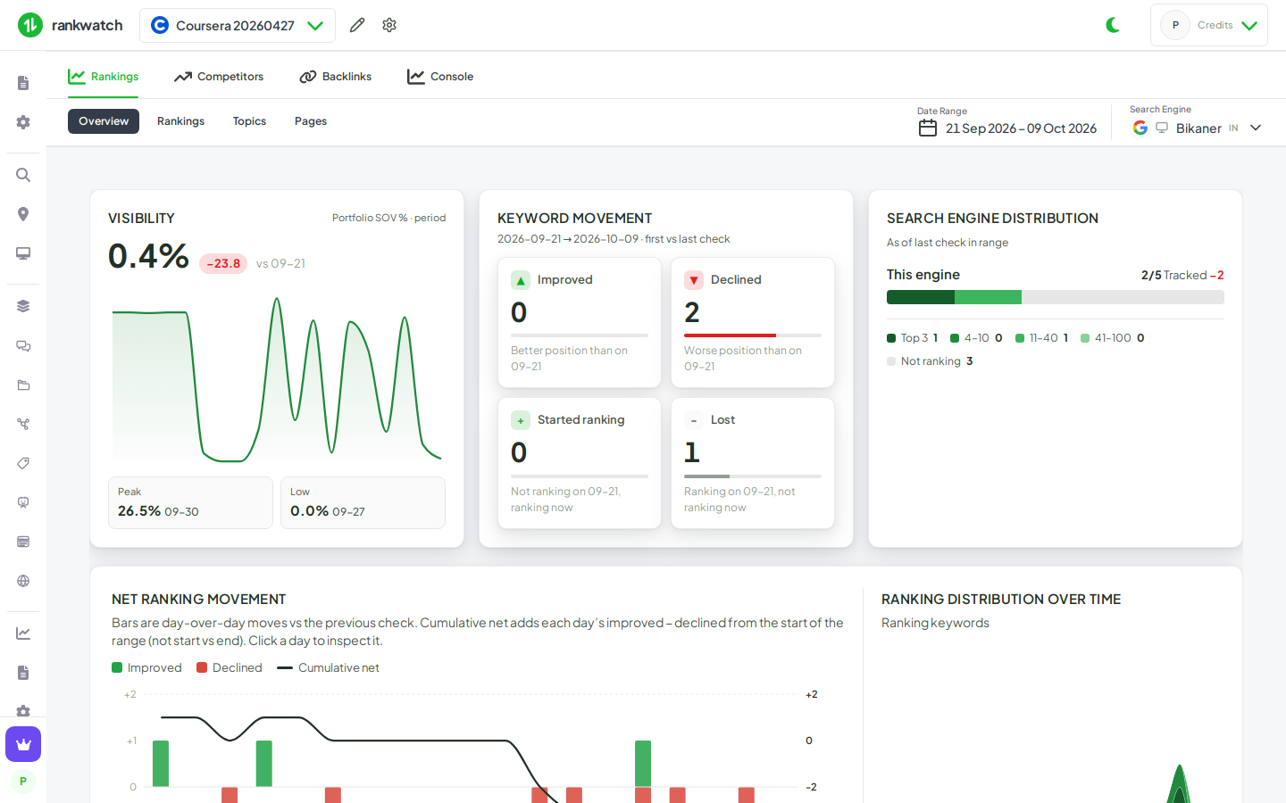
Task: Open the Started ranking card
Action: [580, 463]
